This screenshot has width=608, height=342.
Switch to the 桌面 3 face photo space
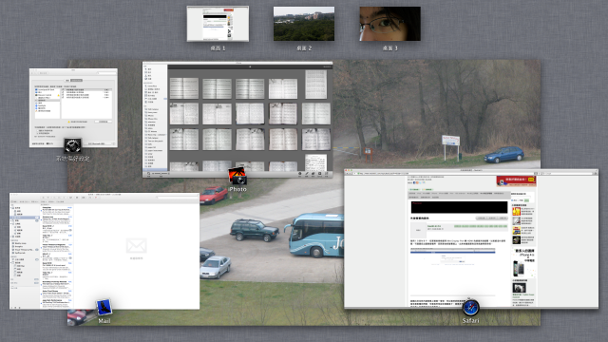tap(390, 24)
